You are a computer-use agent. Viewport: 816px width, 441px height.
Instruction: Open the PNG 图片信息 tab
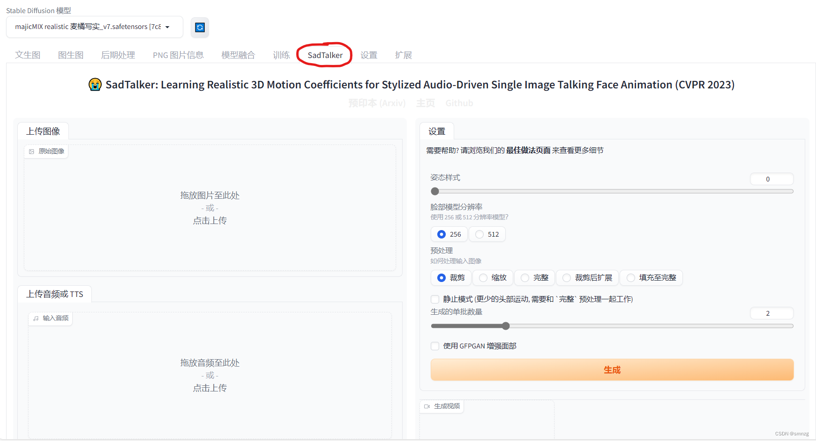tap(178, 55)
